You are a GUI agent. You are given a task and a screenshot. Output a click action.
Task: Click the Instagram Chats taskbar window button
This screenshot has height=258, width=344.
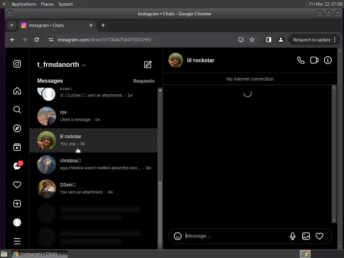click(40, 254)
